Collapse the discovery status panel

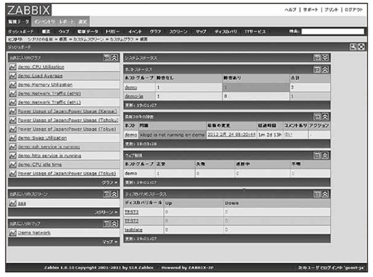[325, 194]
